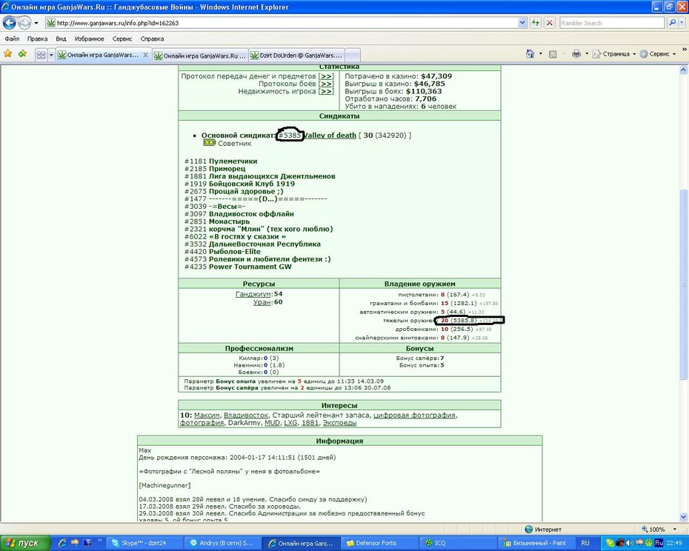Click the page scroll down arrow
The width and height of the screenshot is (689, 551).
coord(683,517)
